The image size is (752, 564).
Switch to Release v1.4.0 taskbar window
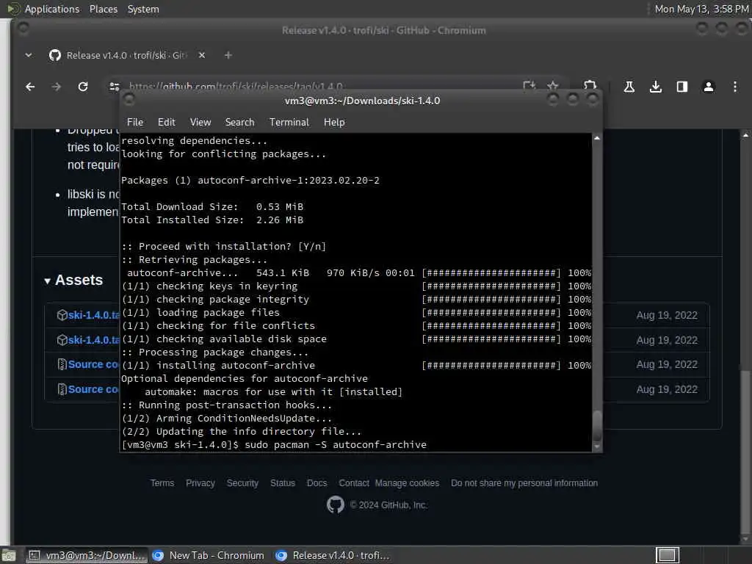pos(333,555)
